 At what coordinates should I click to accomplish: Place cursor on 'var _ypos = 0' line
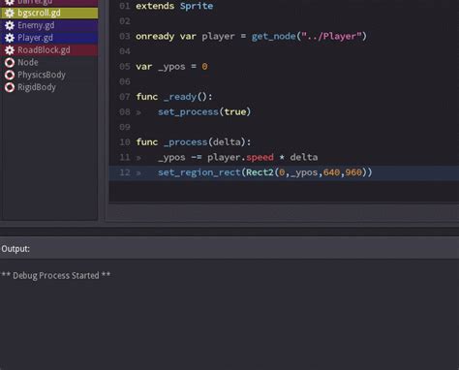point(171,67)
